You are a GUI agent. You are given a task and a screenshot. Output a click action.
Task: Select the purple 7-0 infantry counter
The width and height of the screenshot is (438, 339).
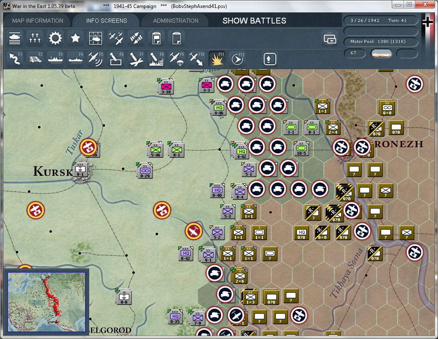pyautogui.click(x=198, y=318)
